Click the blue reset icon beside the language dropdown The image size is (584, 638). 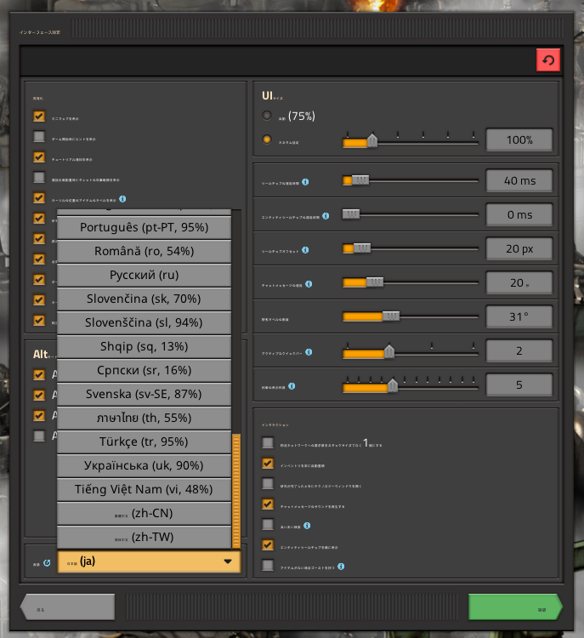point(47,563)
